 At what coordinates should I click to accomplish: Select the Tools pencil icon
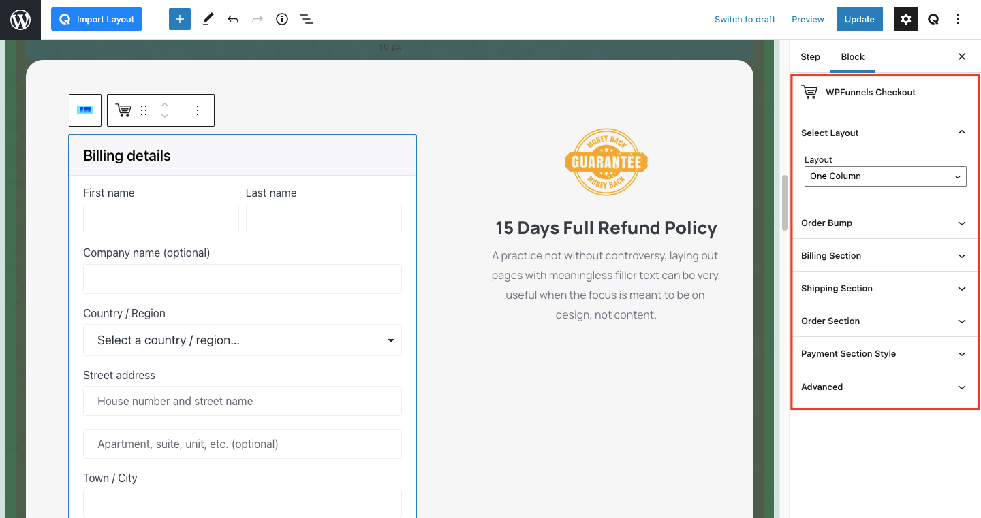point(208,19)
